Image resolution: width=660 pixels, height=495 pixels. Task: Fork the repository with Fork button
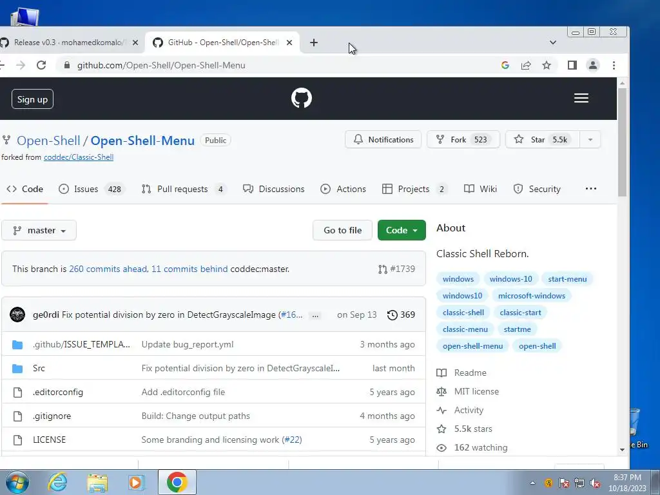(463, 140)
